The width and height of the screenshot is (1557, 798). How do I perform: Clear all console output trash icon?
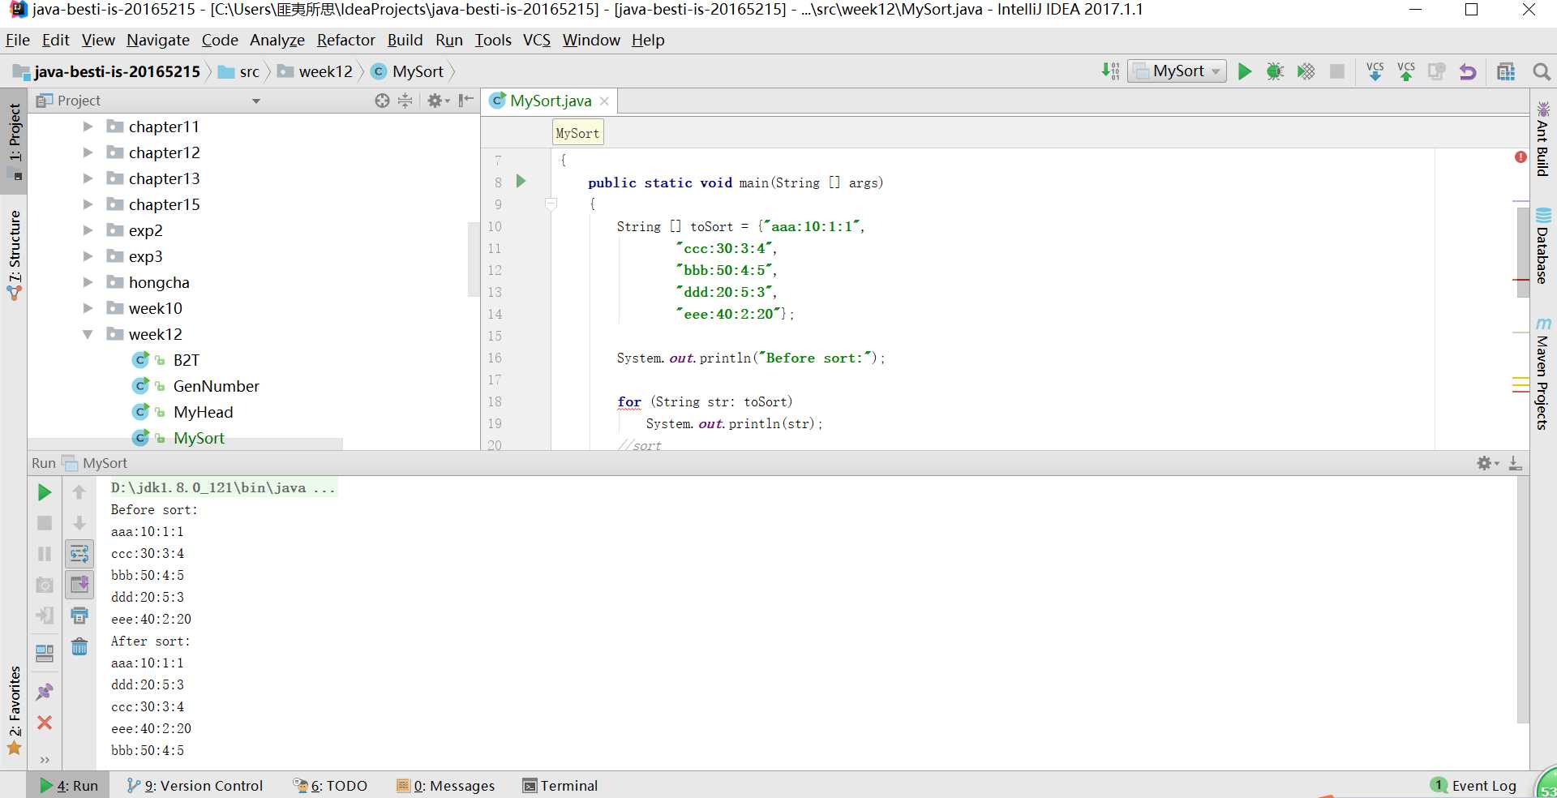pos(79,646)
